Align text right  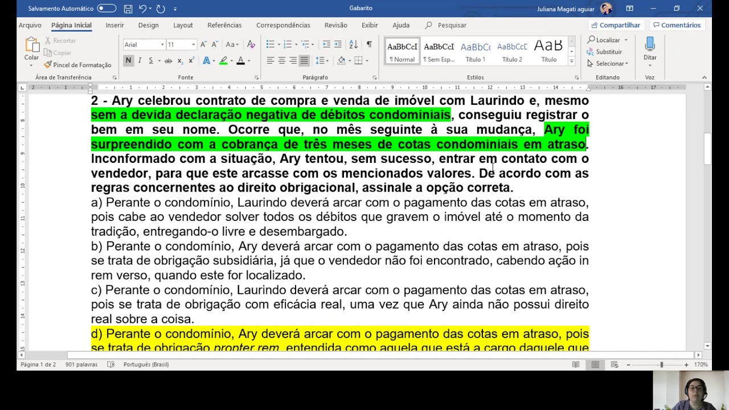click(x=293, y=60)
